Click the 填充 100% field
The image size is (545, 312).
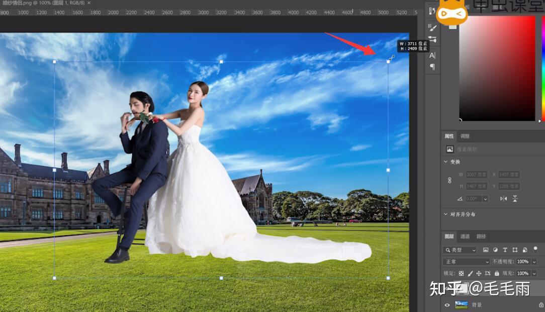click(x=523, y=273)
